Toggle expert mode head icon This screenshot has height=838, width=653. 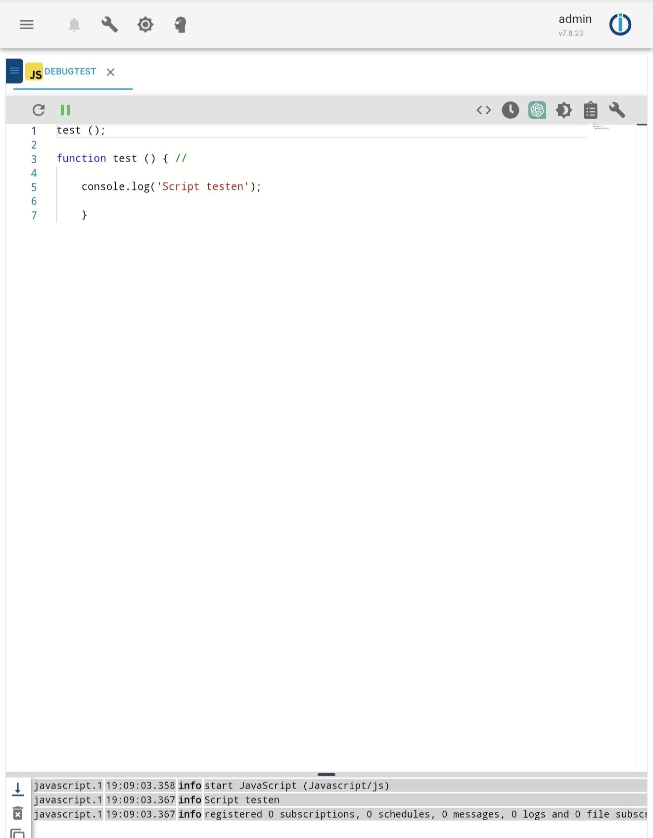[181, 25]
